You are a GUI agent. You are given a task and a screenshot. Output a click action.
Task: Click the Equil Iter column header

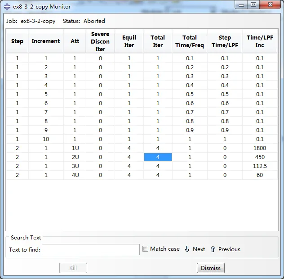[x=129, y=41]
